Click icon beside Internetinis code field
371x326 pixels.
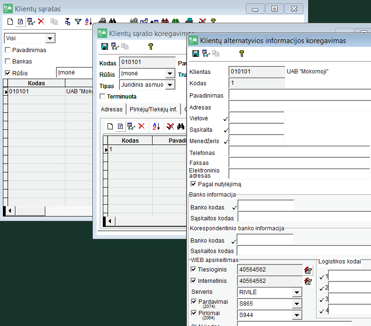[x=308, y=281]
